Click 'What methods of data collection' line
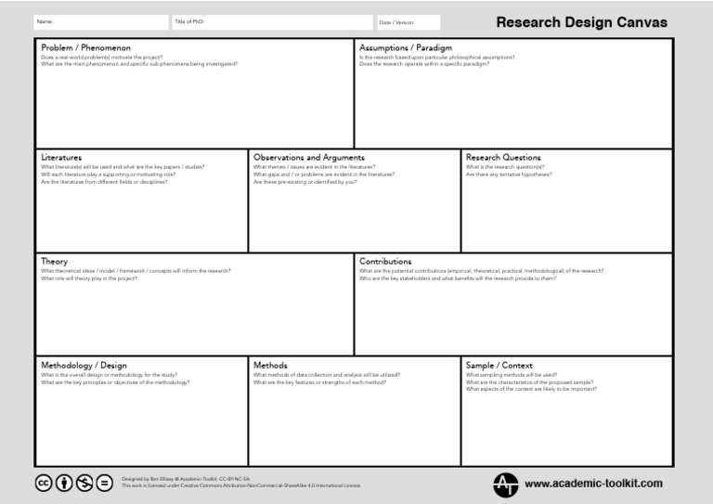713x504 pixels. pos(327,375)
